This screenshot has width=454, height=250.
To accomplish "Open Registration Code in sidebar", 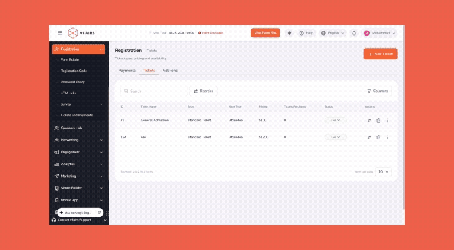I will click(74, 71).
